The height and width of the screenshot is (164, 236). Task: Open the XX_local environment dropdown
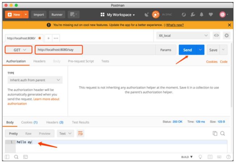183,36
